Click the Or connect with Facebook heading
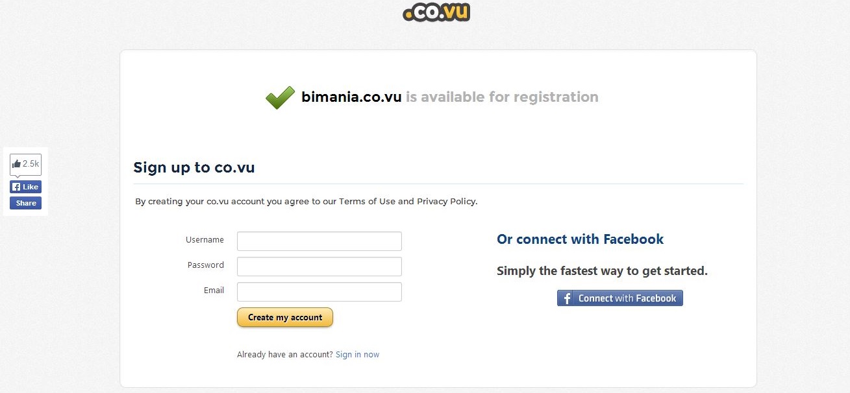Screen dimensions: 850x393 point(580,239)
